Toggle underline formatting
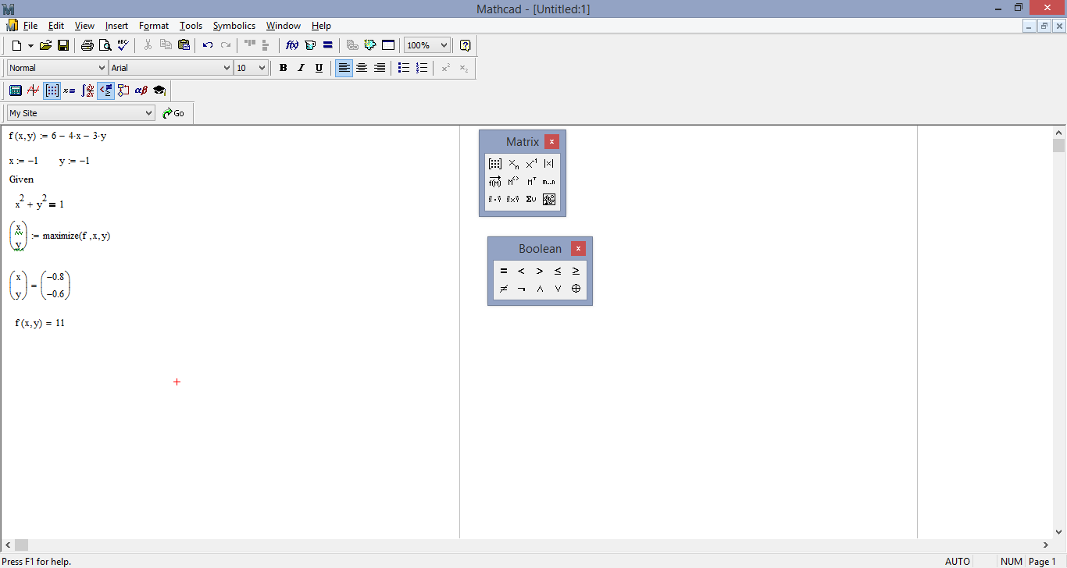This screenshot has height=568, width=1067. point(319,68)
